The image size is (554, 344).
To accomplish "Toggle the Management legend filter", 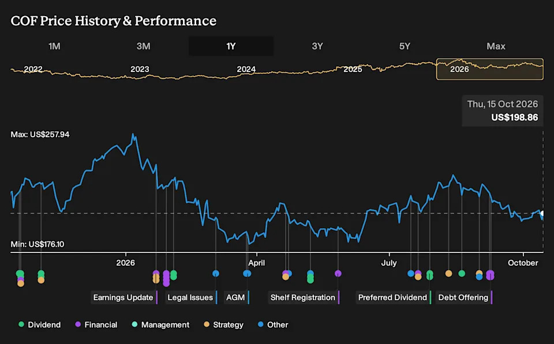I will click(160, 324).
